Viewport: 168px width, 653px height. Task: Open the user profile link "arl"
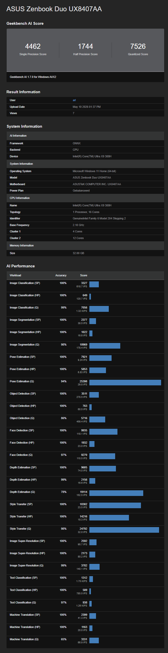(x=74, y=100)
